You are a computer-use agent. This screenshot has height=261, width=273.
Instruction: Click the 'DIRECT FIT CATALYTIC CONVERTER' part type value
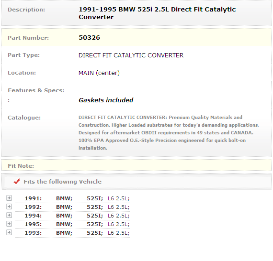point(131,55)
